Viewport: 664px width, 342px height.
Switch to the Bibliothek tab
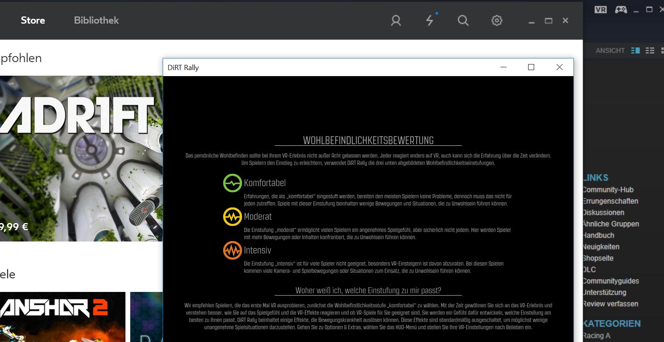[97, 20]
